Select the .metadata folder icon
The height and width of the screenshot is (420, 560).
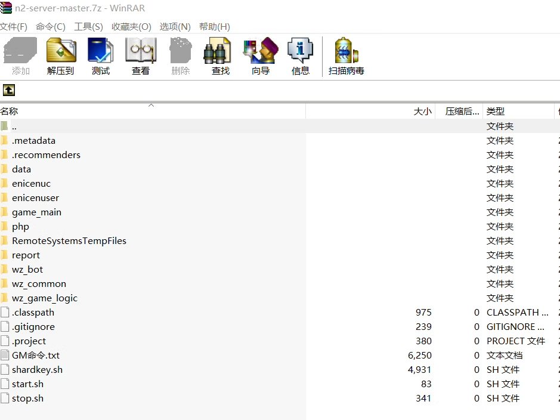[4, 140]
